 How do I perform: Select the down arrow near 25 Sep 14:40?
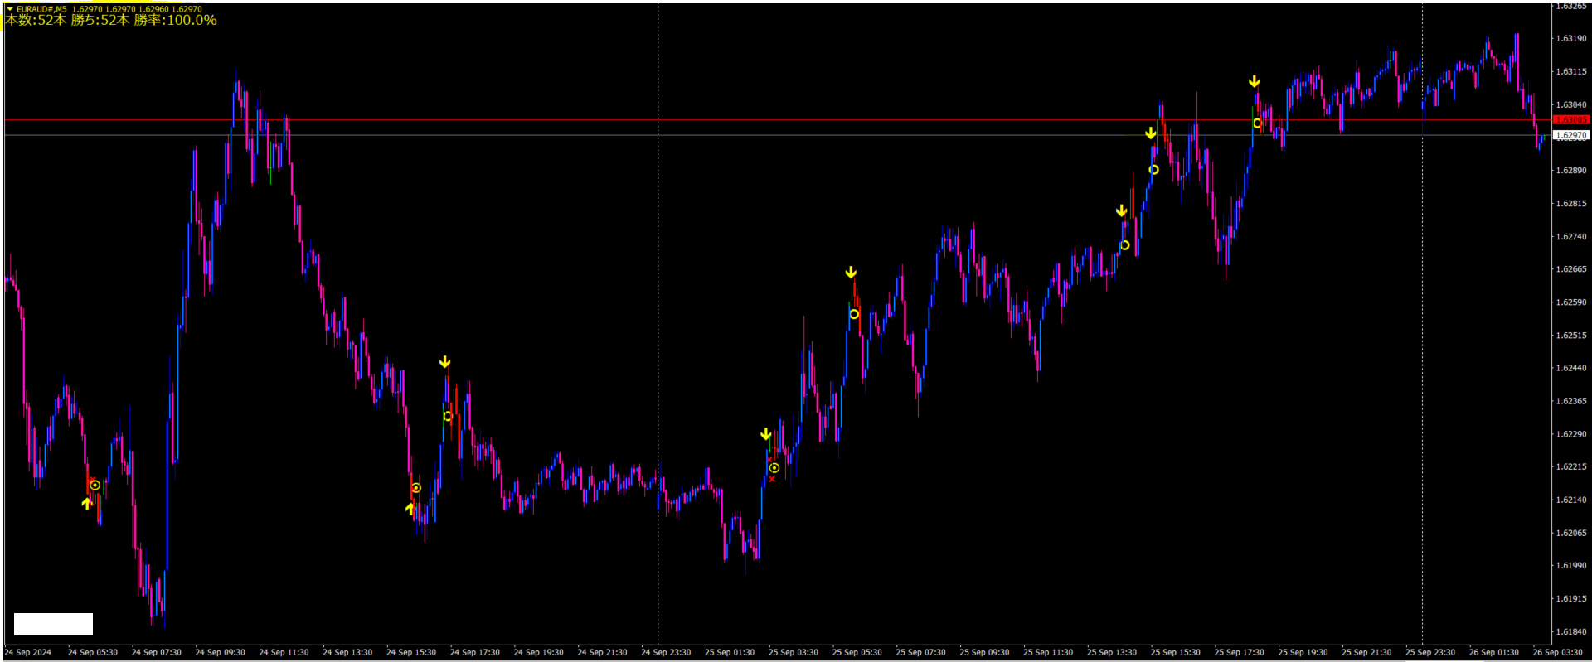point(1151,133)
